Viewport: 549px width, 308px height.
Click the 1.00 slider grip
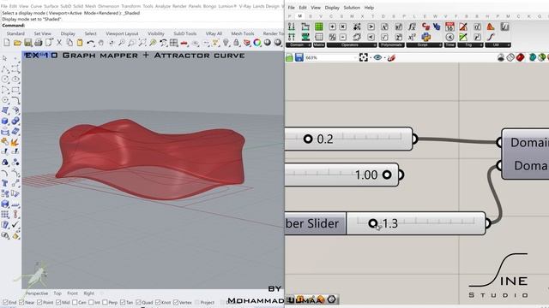[387, 175]
